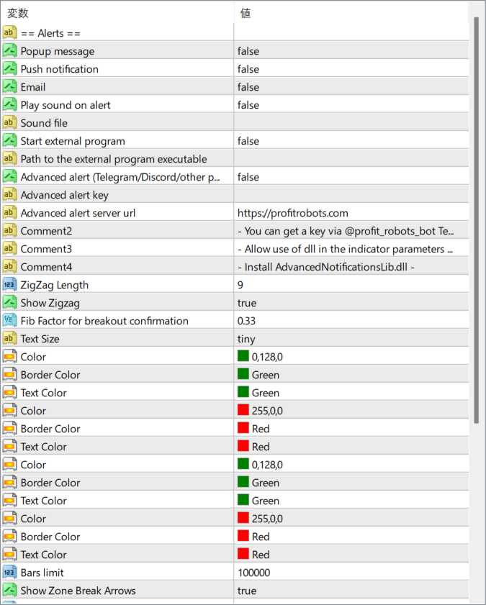Select the integer icon beside ZigZag Length
This screenshot has width=486, height=605.
(9, 285)
